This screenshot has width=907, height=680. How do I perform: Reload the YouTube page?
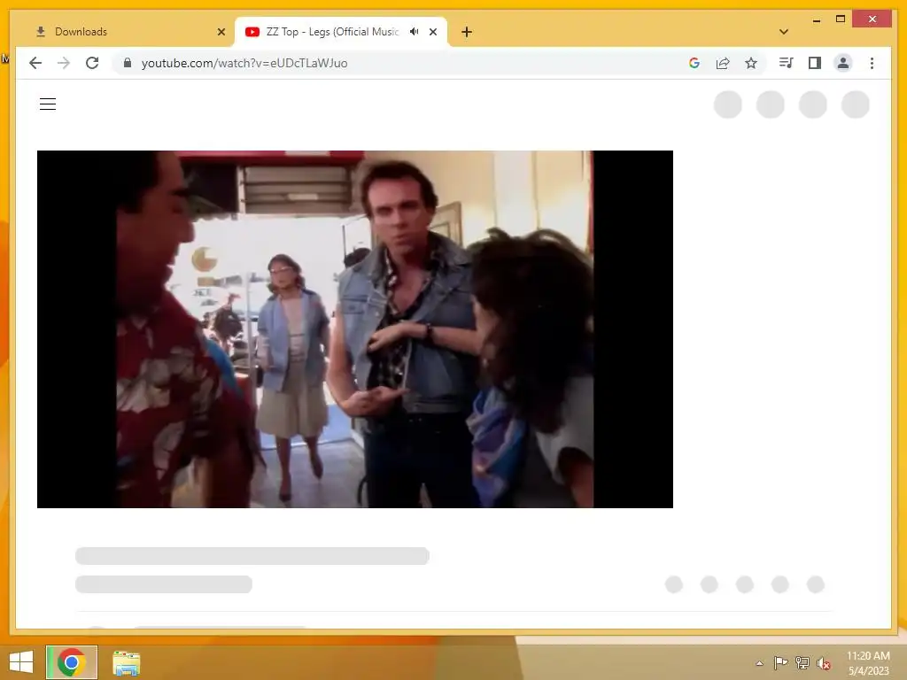click(x=92, y=63)
